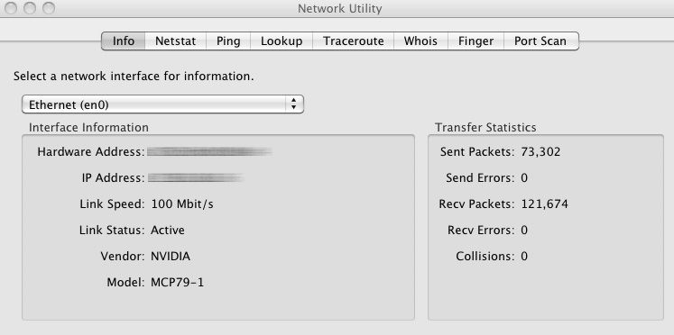The height and width of the screenshot is (335, 674).
Task: Click the Info tab
Action: 124,41
